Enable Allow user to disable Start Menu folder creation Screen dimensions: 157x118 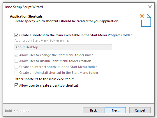tap(16, 61)
